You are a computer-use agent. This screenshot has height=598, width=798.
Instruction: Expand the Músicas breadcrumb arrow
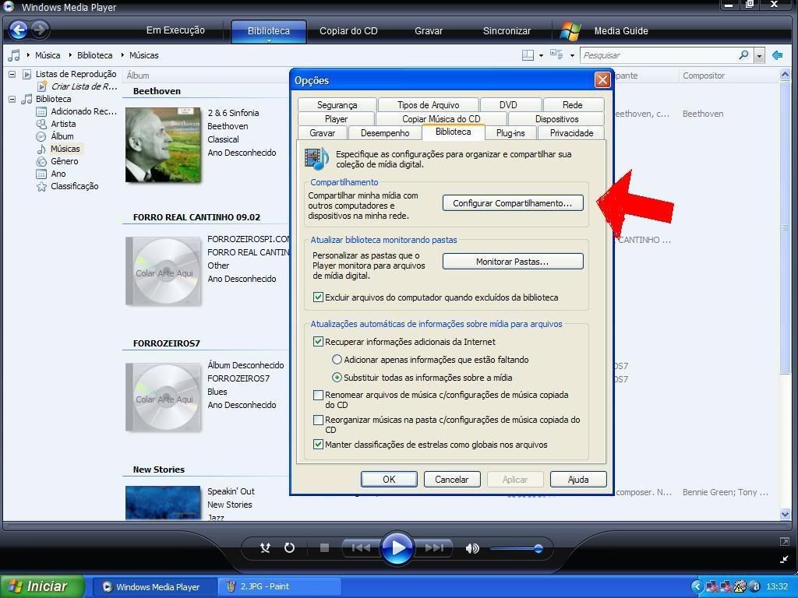[x=122, y=55]
